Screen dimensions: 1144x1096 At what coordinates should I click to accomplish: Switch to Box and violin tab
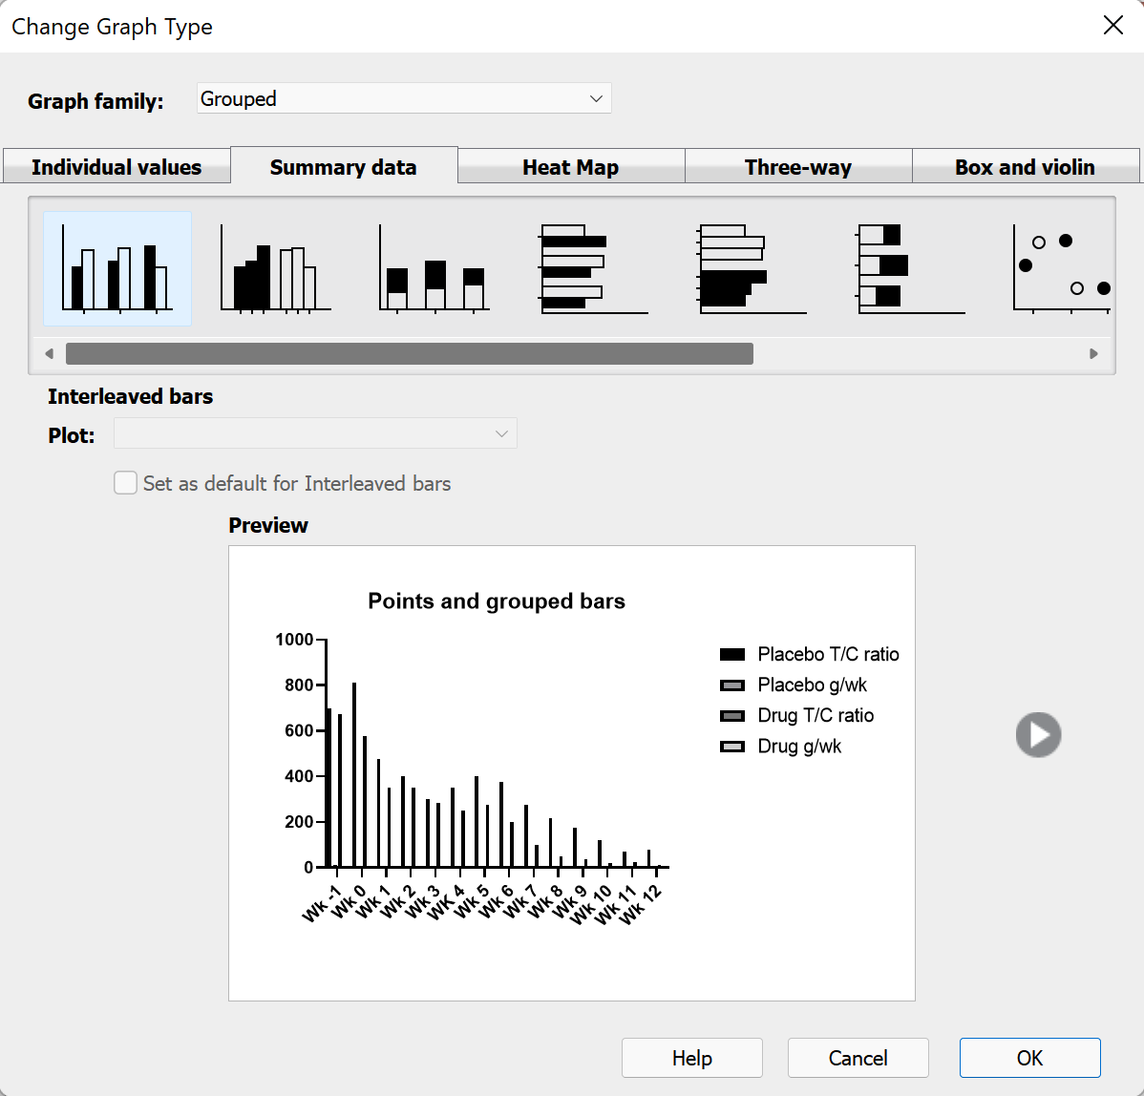(1025, 167)
